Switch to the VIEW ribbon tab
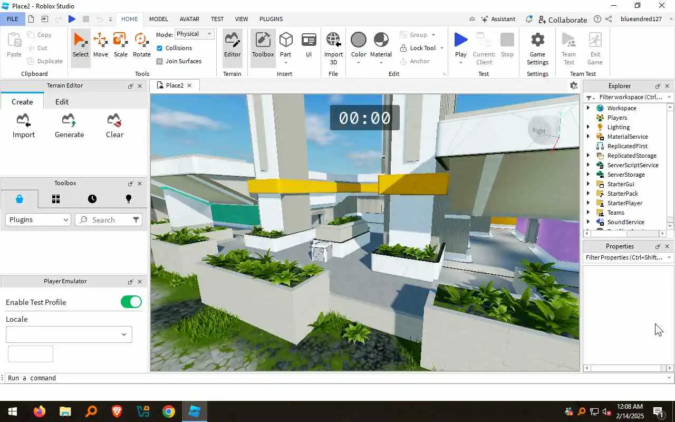Screen dimensions: 675x422 (x=242, y=19)
